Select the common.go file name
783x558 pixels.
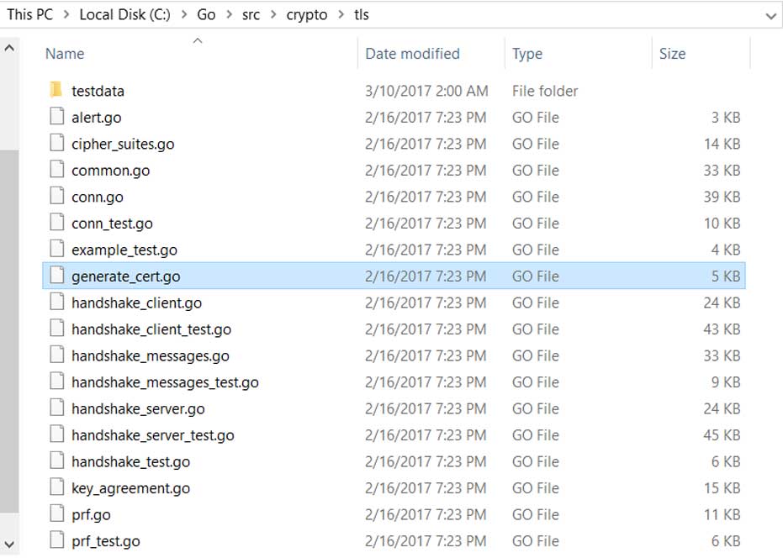click(x=110, y=171)
